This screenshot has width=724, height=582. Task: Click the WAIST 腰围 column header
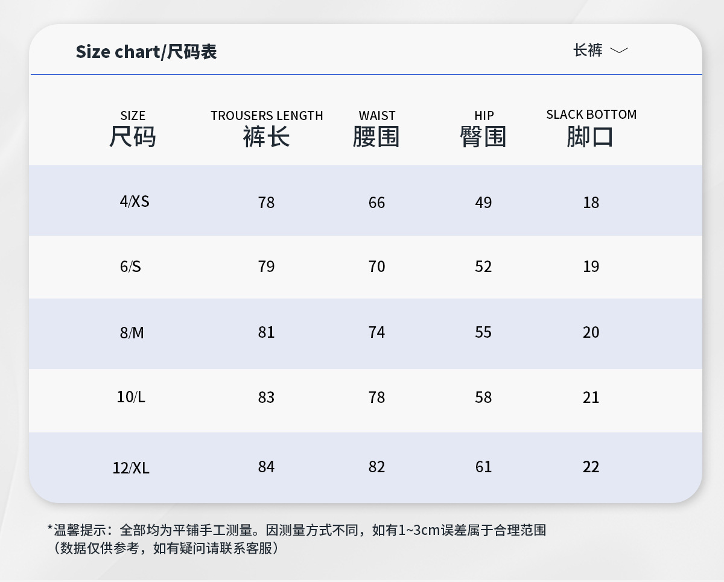[x=376, y=129]
